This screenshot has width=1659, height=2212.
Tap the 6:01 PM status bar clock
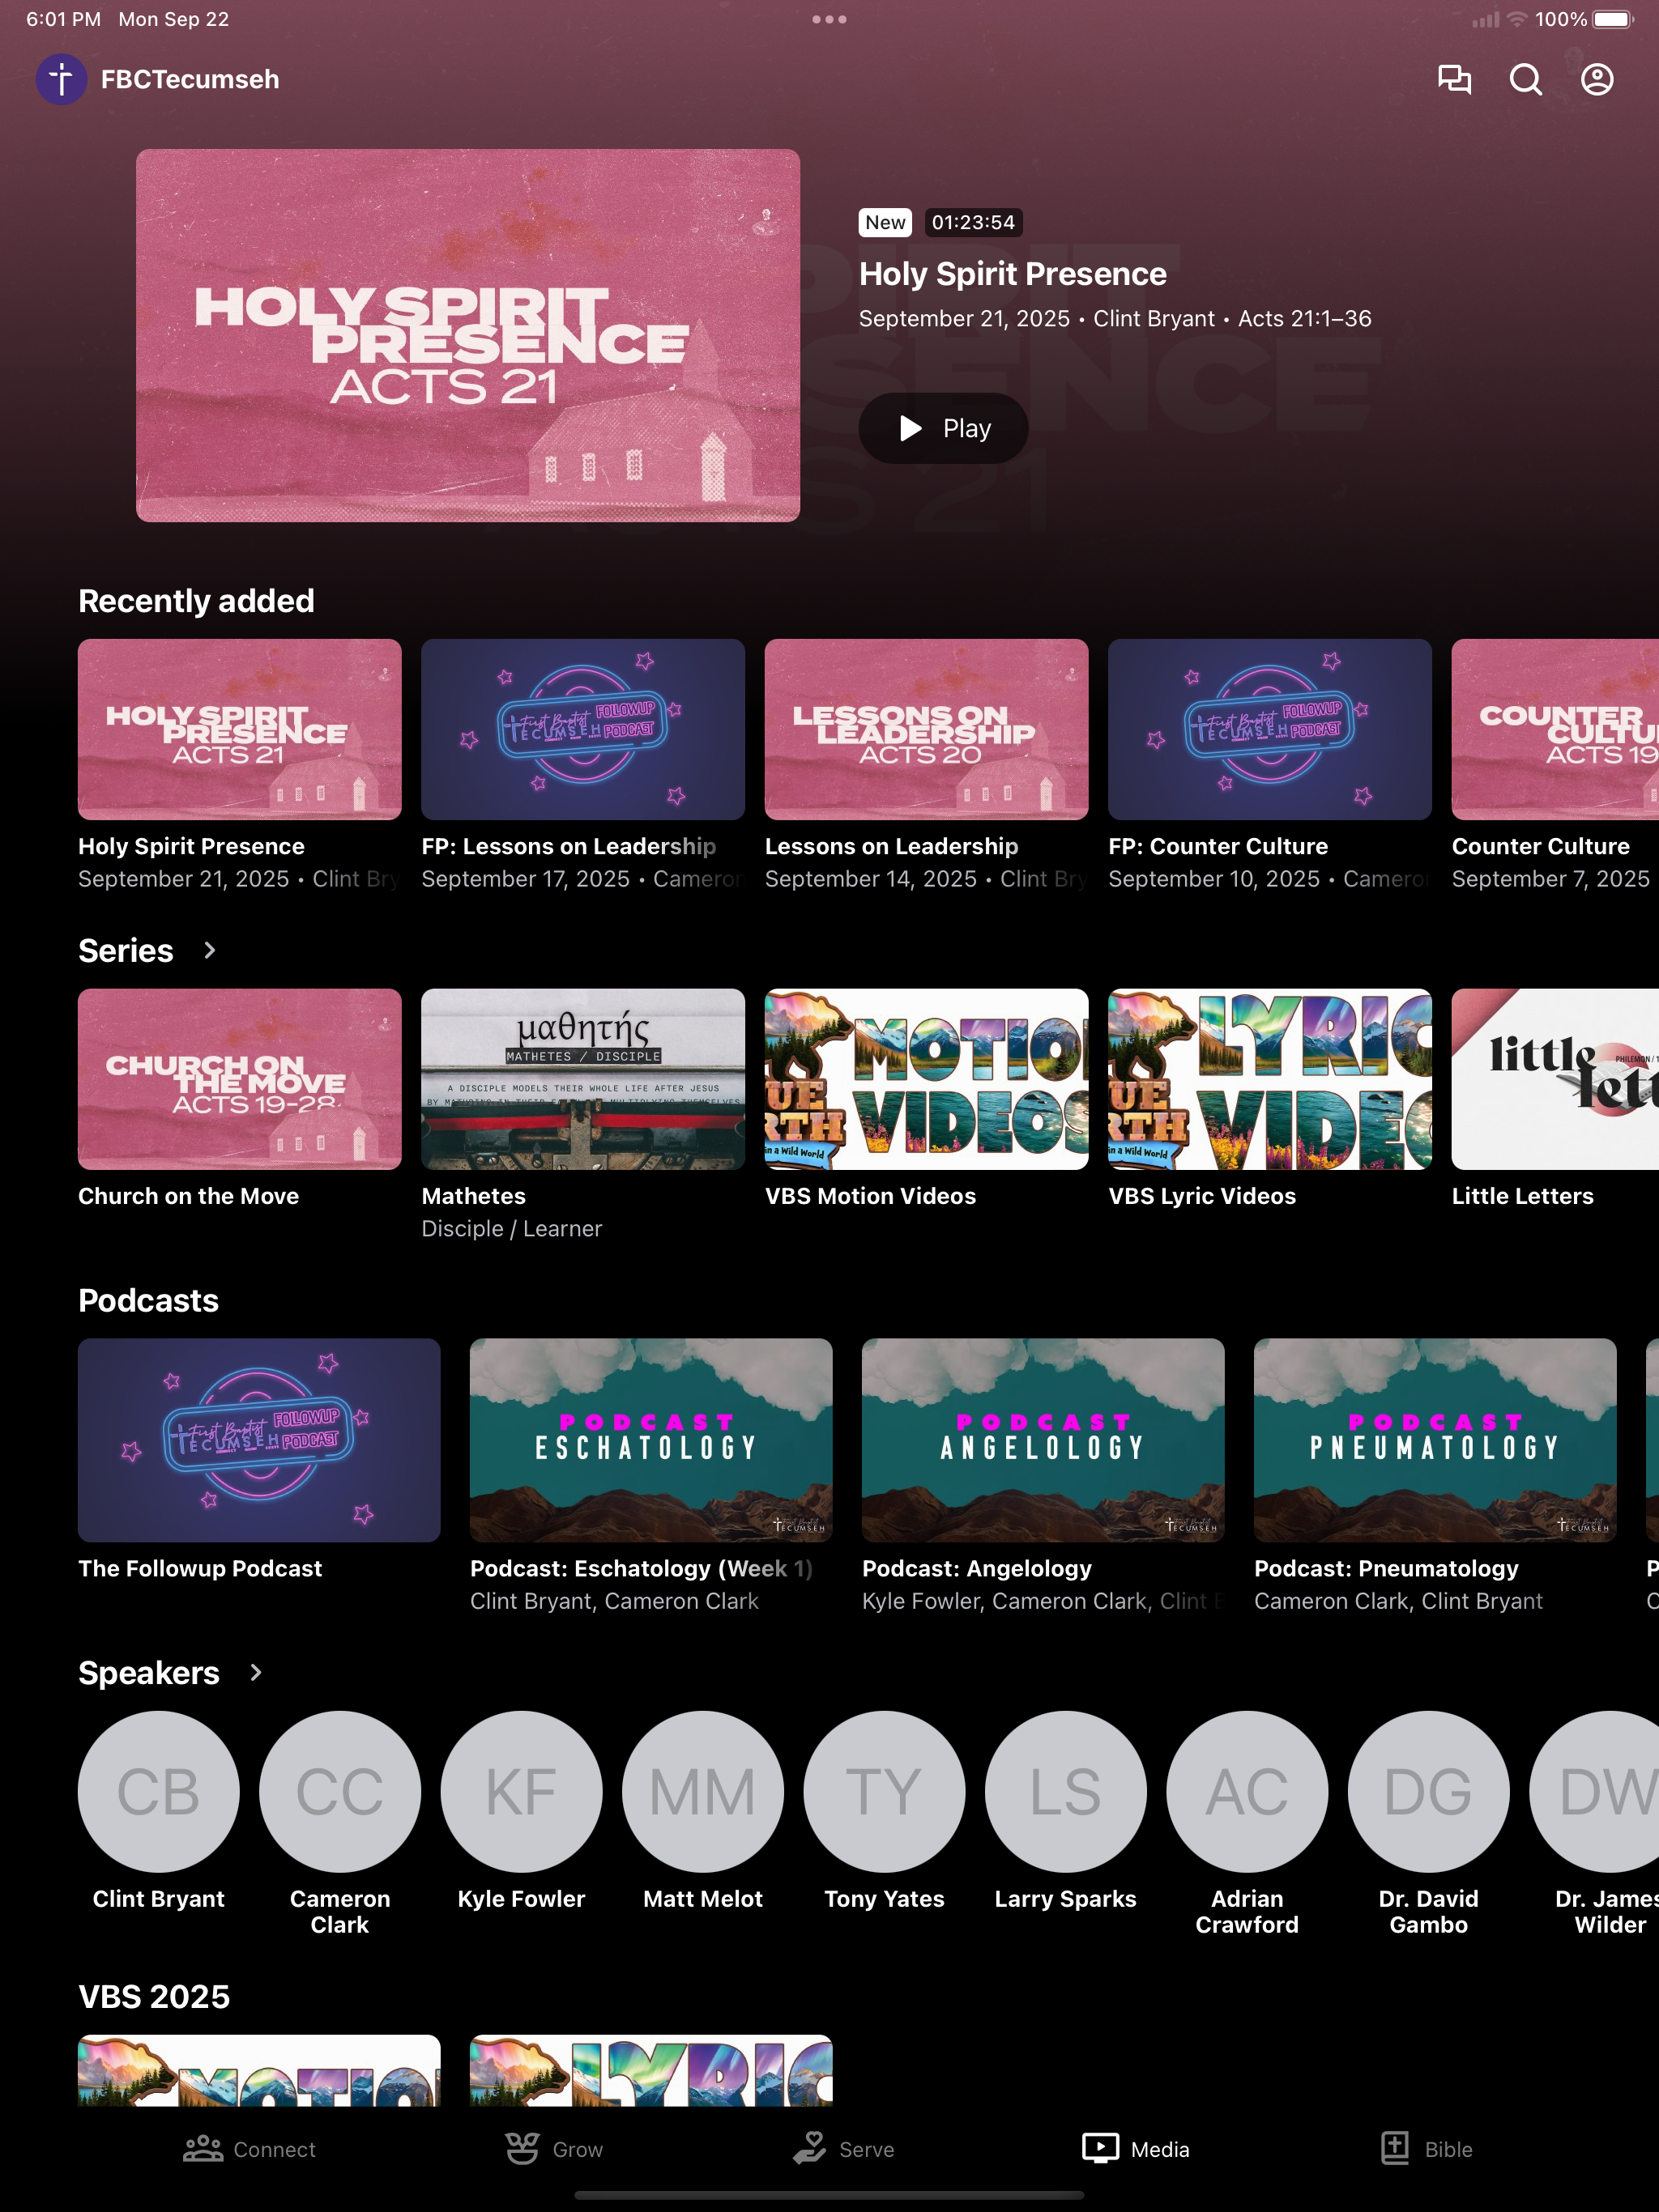63,19
